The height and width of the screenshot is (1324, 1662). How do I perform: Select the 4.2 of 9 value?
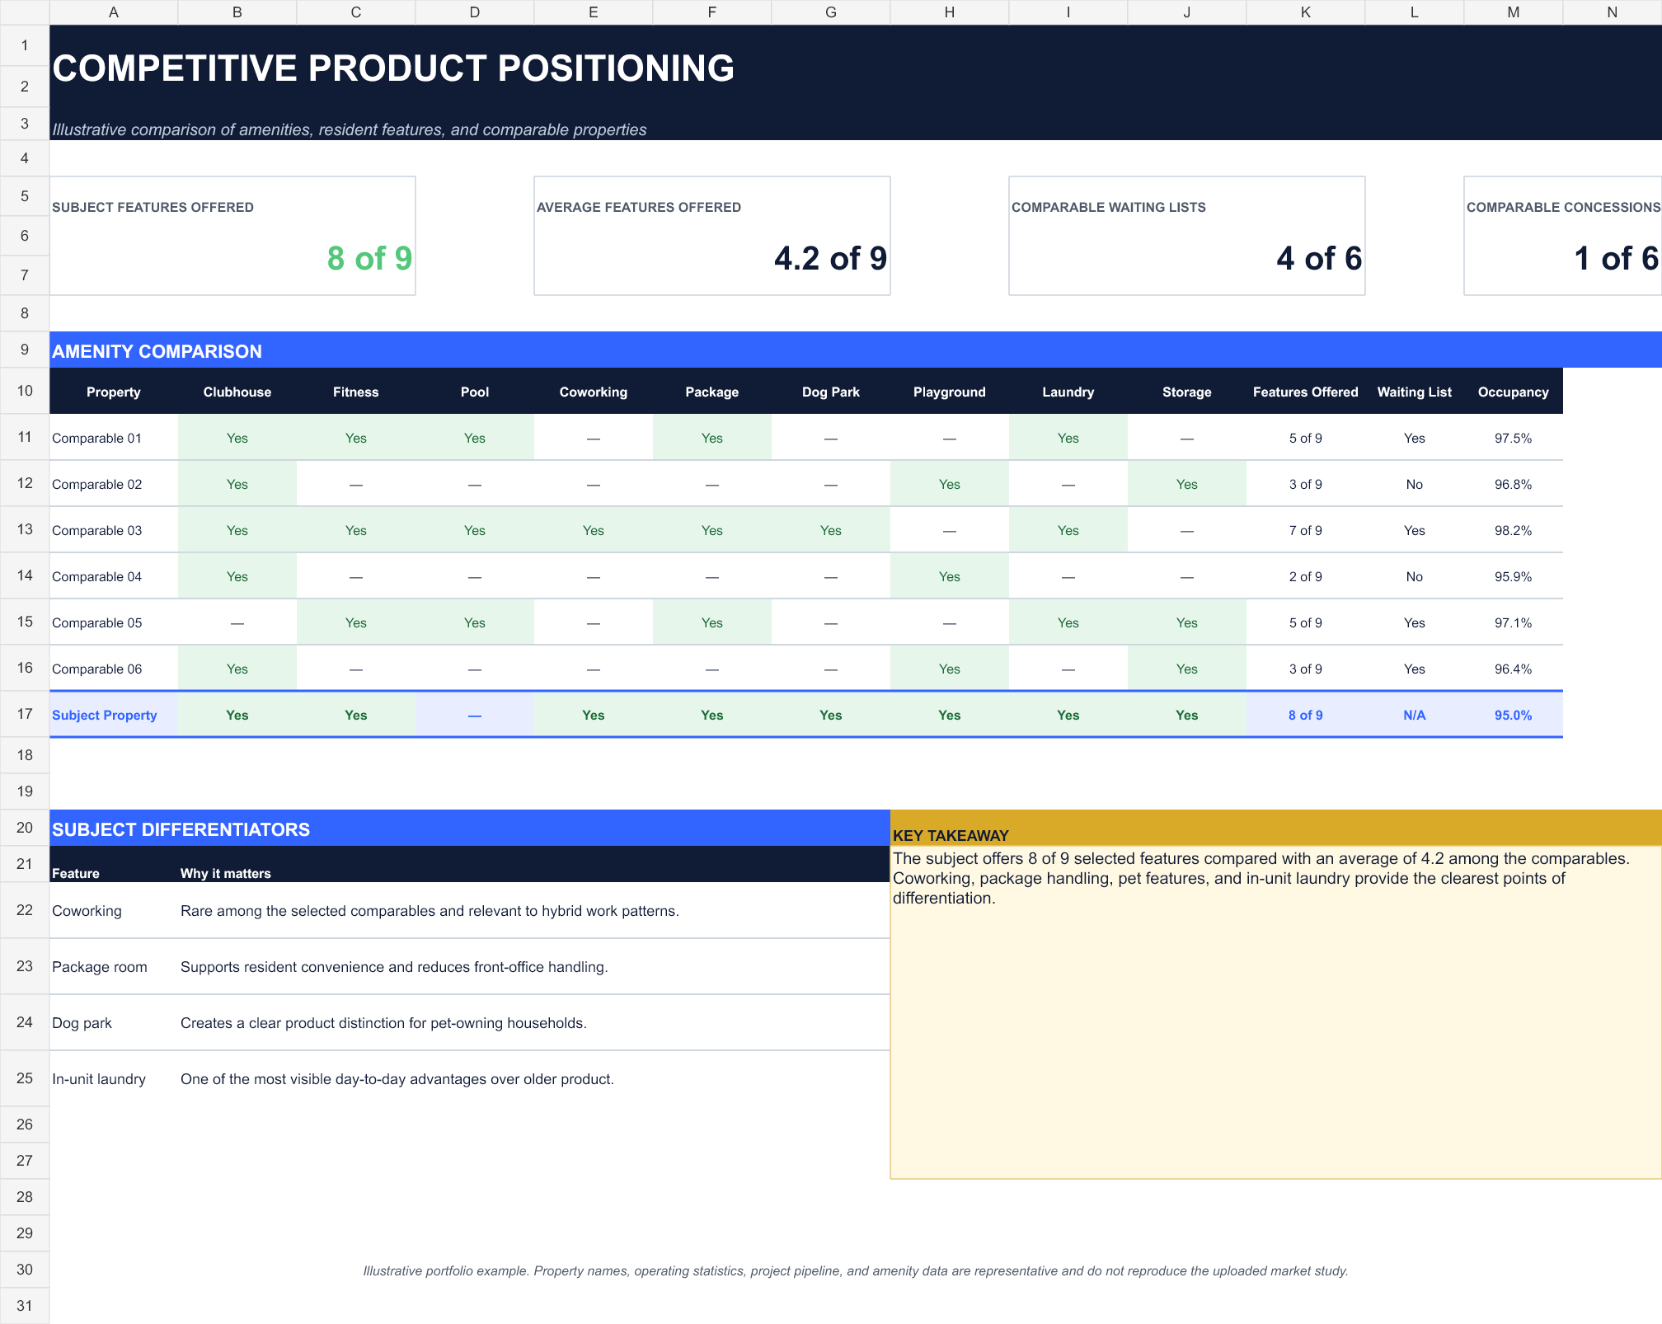tap(830, 258)
